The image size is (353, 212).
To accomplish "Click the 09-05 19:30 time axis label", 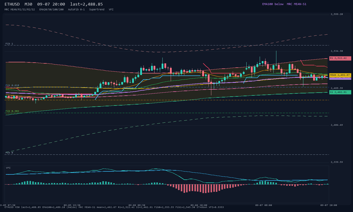I will (x=72, y=205).
